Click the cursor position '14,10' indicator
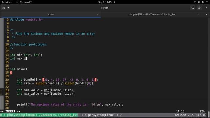Screen dimensions: 210x118 180,111
